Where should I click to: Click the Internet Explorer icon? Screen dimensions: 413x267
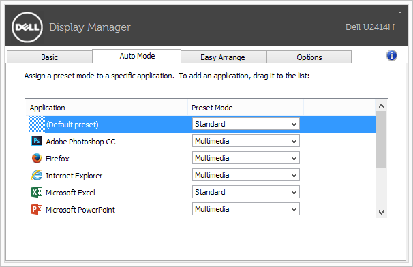pos(37,175)
